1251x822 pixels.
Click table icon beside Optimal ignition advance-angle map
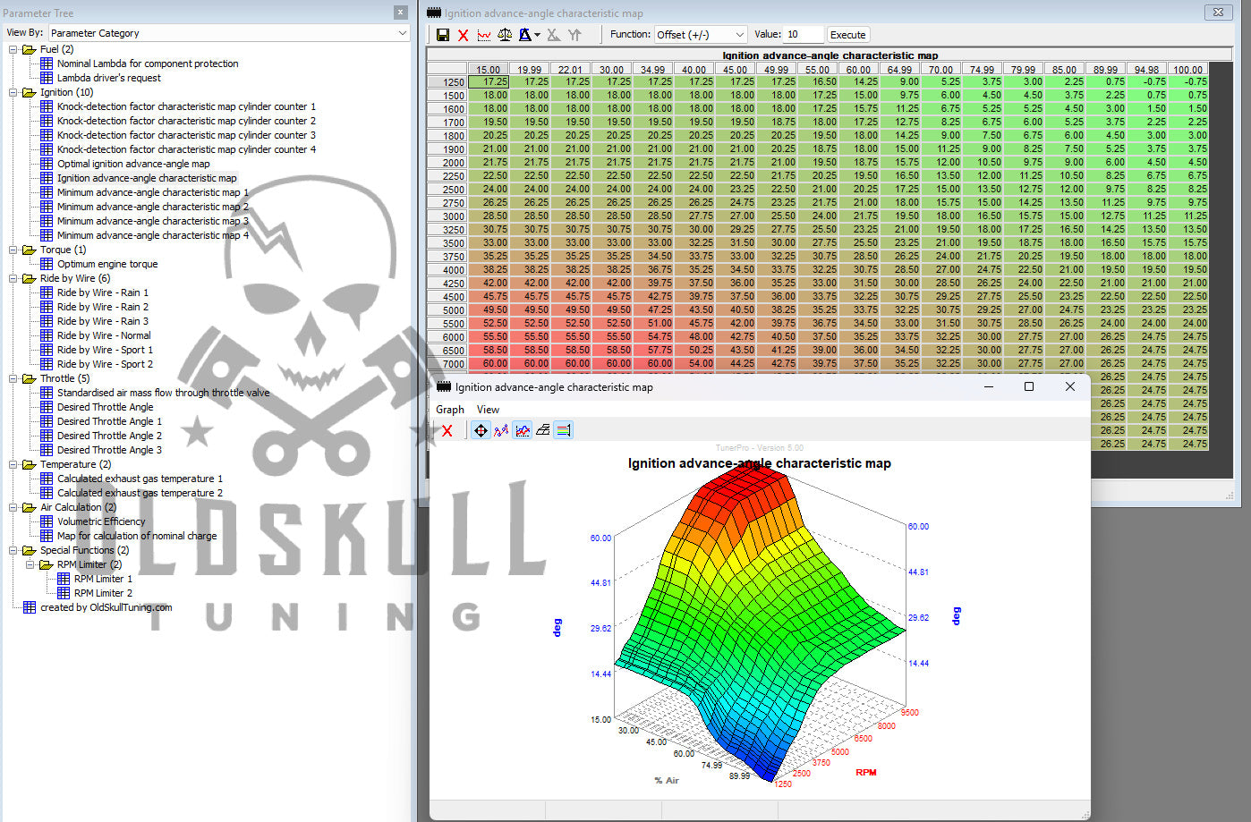[47, 164]
